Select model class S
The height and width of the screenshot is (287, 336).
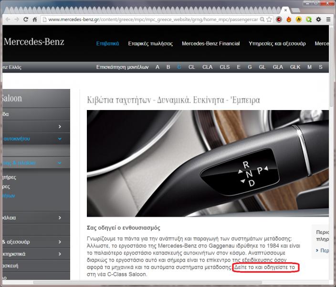point(321,67)
